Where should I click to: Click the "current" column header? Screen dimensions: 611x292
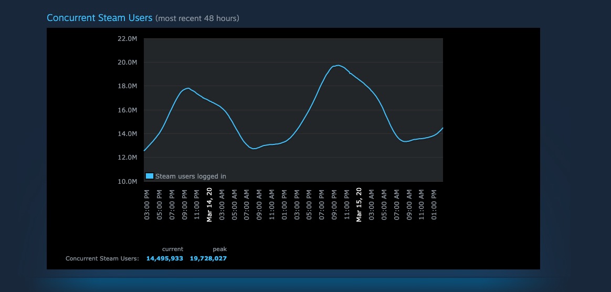(173, 249)
